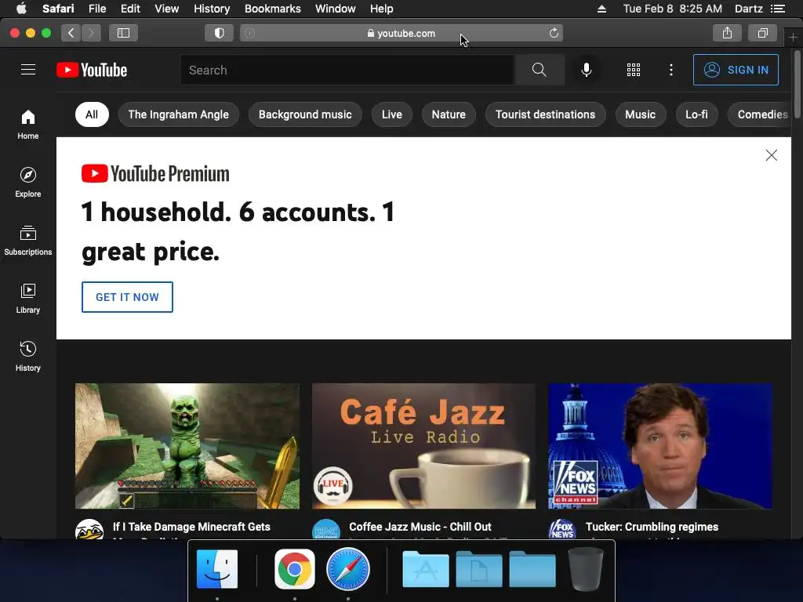Click the YouTube search field
803x602 pixels.
(x=347, y=70)
